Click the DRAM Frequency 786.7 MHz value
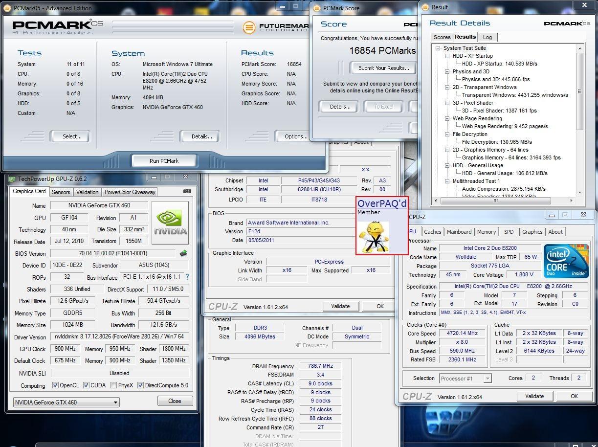The width and height of the screenshot is (598, 447). pos(320,366)
